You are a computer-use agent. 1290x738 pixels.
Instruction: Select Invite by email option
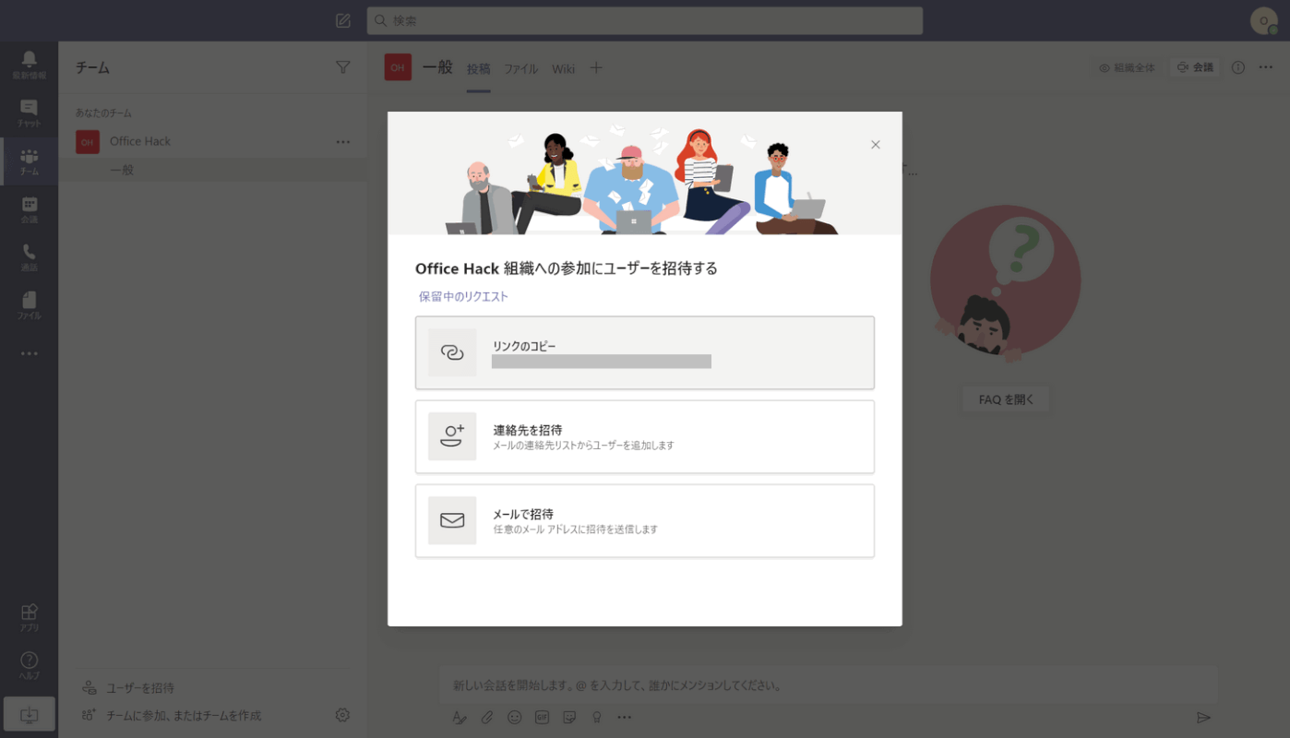pyautogui.click(x=644, y=520)
